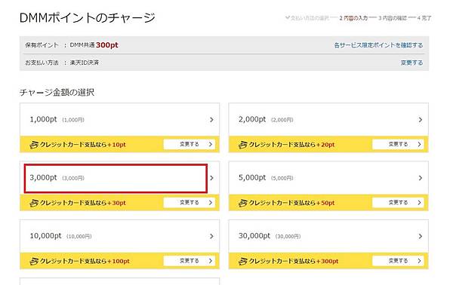The width and height of the screenshot is (453, 285).
Task: Click 変更する button in +30pt banner
Action: tap(190, 203)
